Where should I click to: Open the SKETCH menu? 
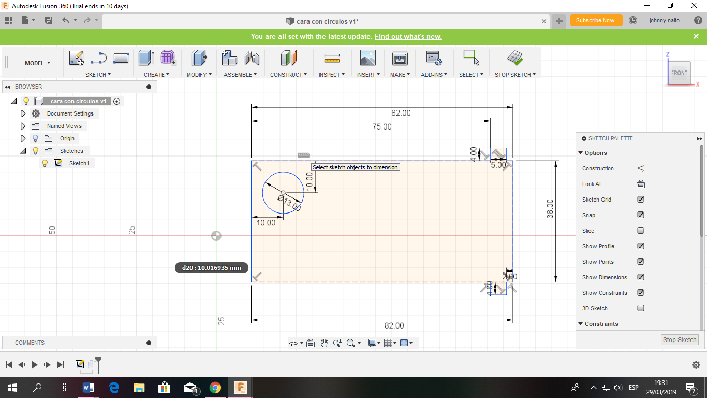[x=98, y=75]
